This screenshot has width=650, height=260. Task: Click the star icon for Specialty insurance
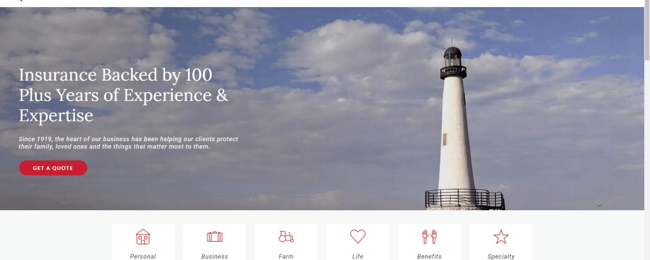point(501,237)
